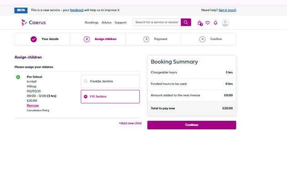Click the magnifier search button

[186, 22]
